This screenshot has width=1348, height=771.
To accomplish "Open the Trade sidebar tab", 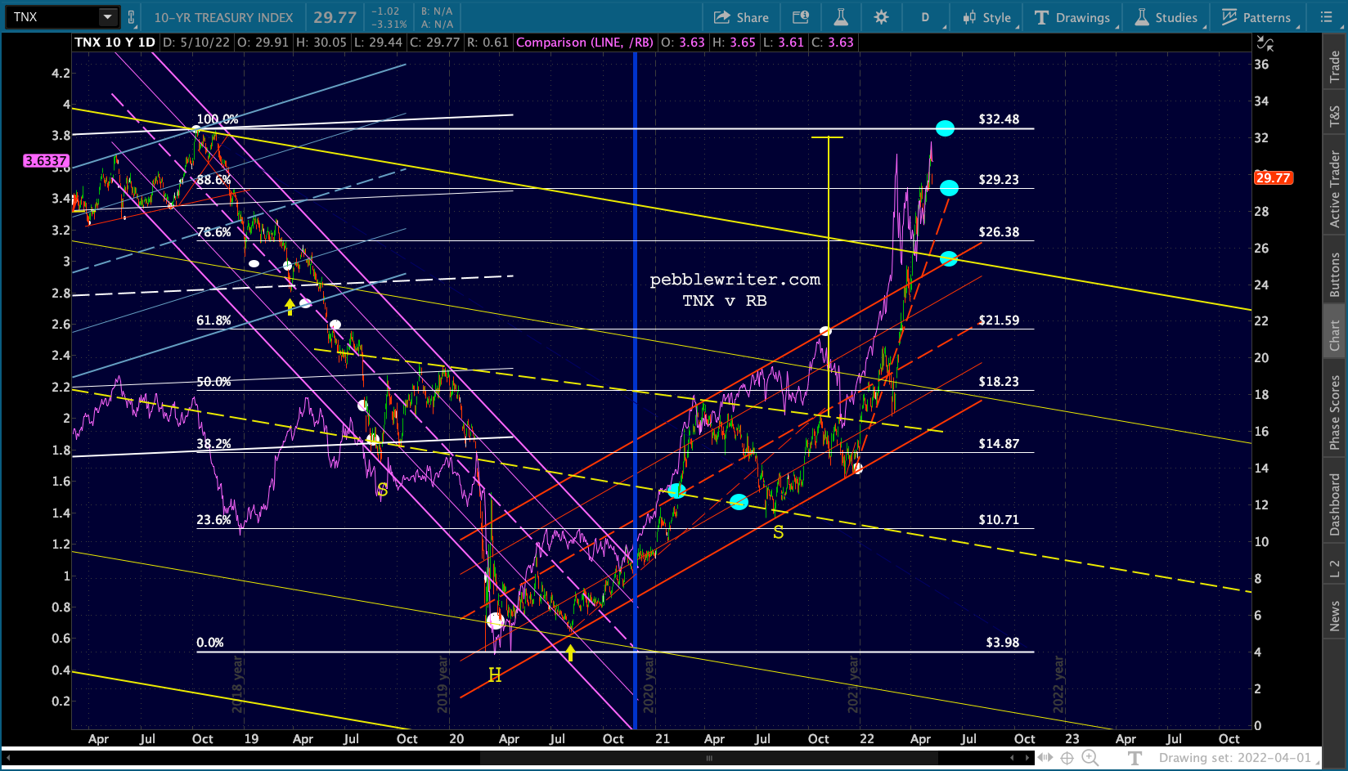I will click(1335, 66).
